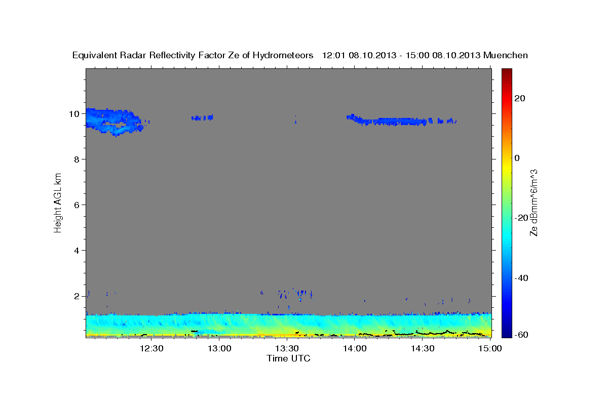Click the 12:30 time tick label
The width and height of the screenshot is (608, 405).
coord(151,348)
